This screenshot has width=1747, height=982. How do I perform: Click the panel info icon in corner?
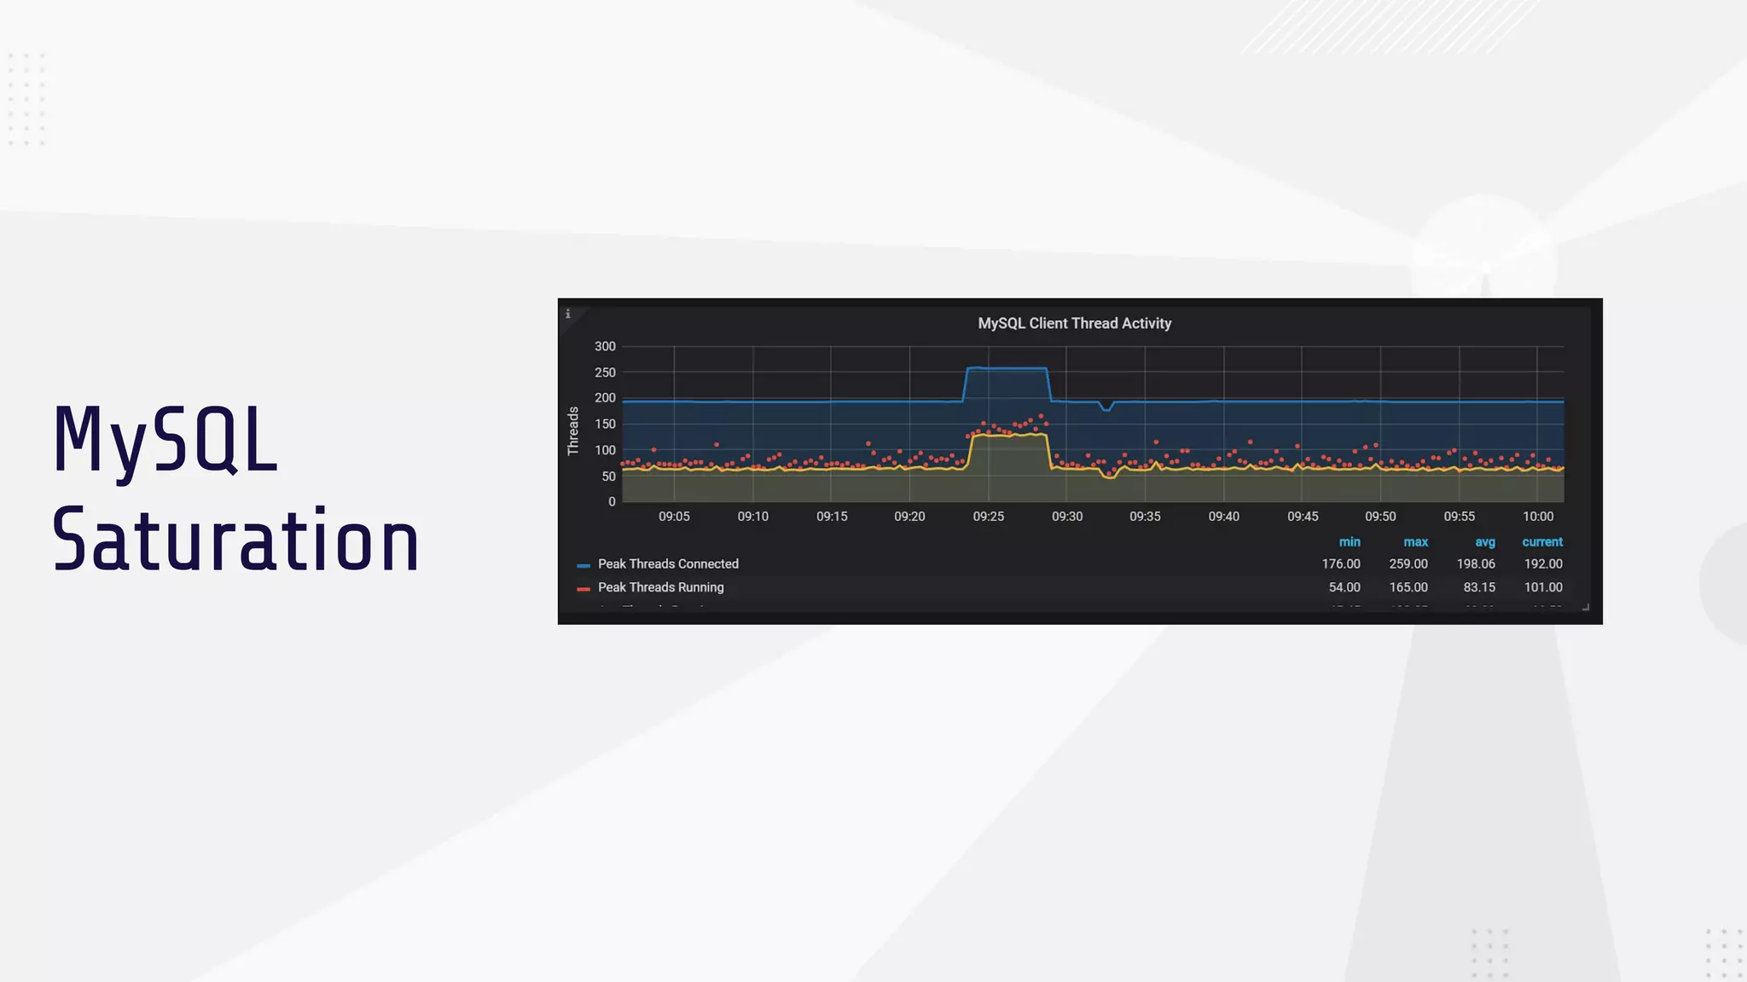pyautogui.click(x=568, y=314)
